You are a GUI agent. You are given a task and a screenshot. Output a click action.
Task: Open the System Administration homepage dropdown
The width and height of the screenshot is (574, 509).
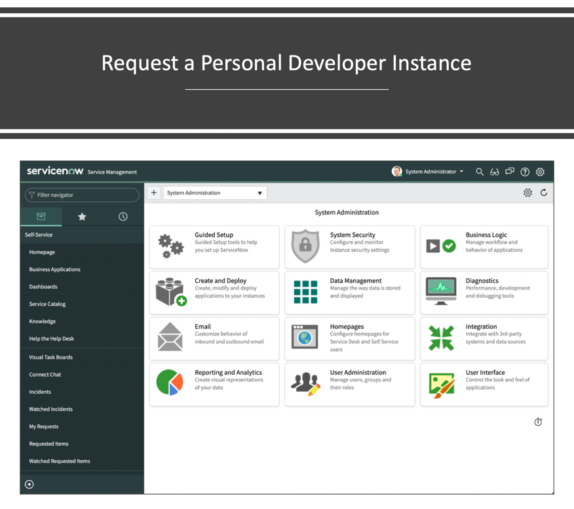[215, 193]
